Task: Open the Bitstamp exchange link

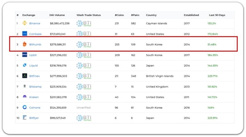Action: (35, 87)
